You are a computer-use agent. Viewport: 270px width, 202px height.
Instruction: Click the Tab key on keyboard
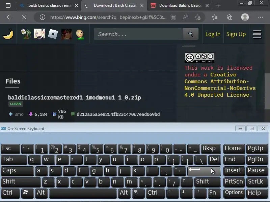tap(14, 160)
